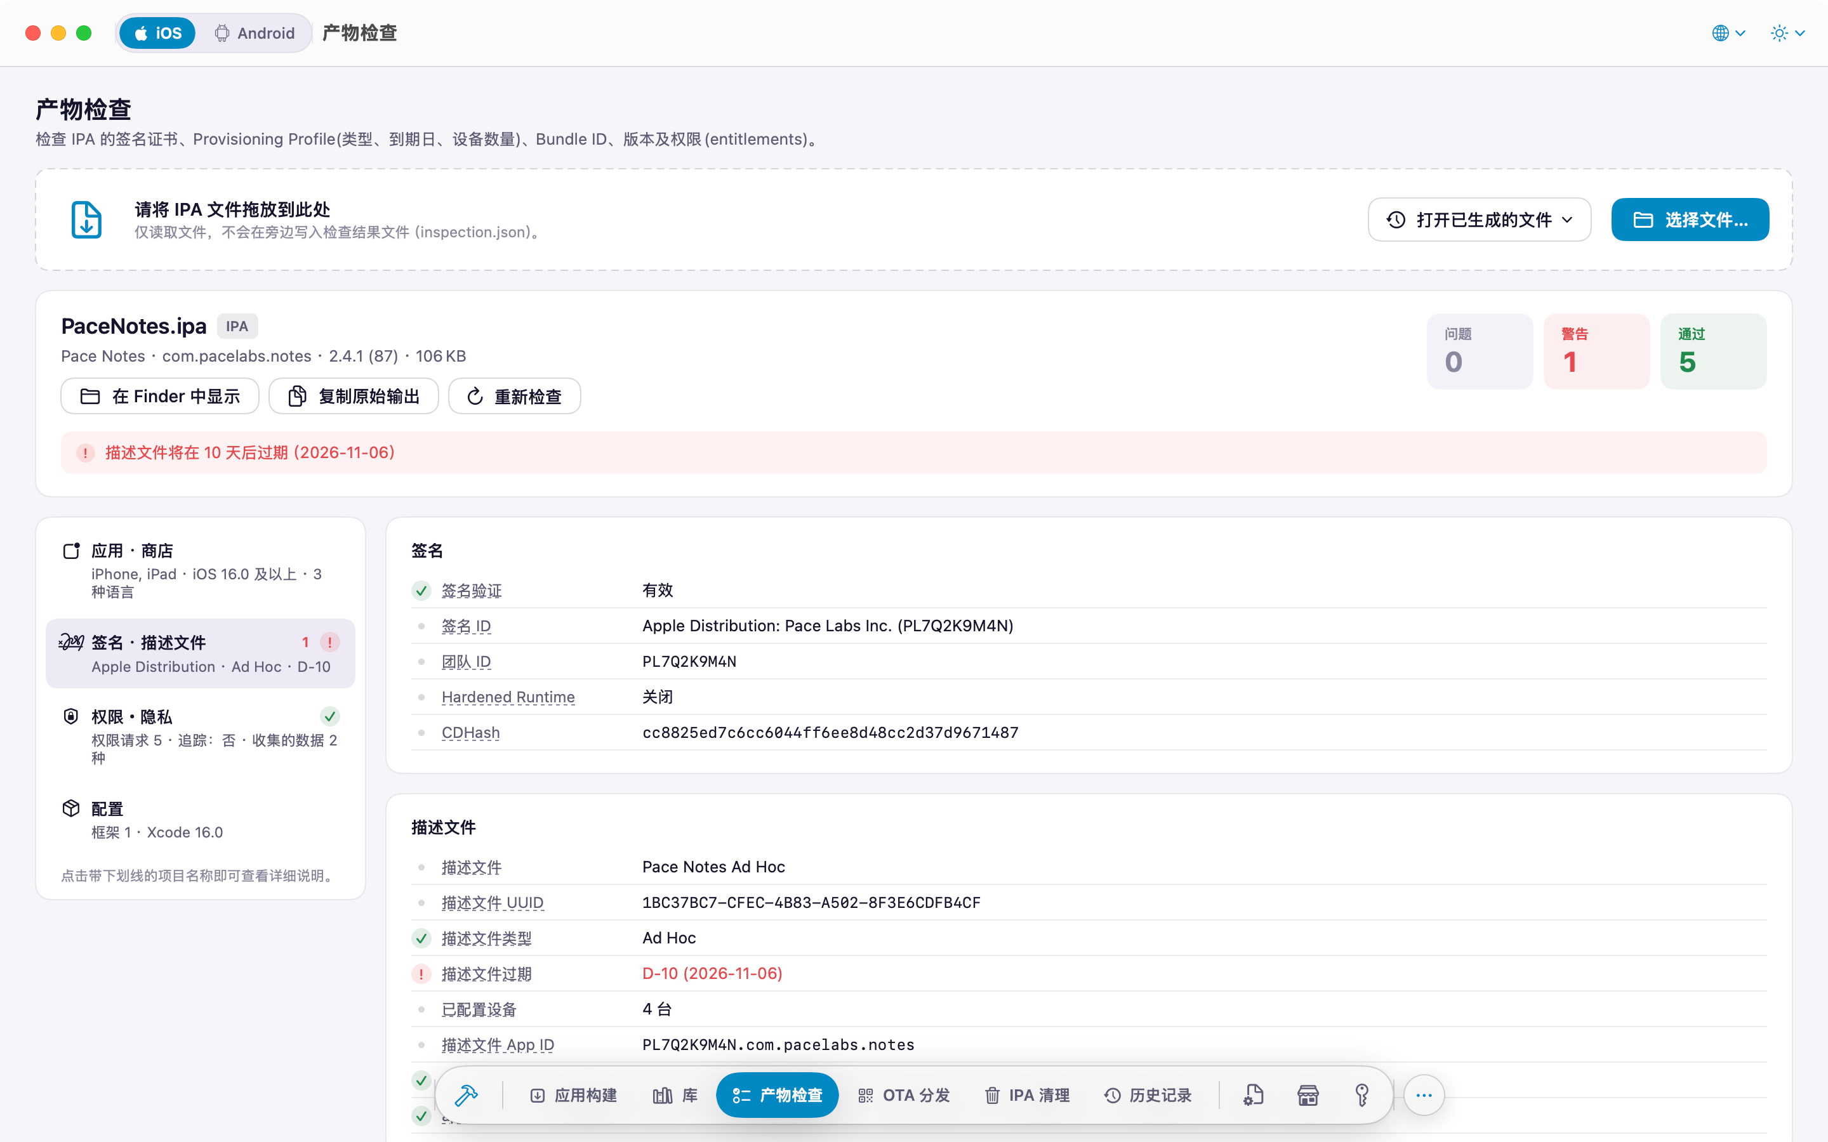1828x1142 pixels.
Task: Click 在 Finder 中显示 button
Action: [x=160, y=397]
